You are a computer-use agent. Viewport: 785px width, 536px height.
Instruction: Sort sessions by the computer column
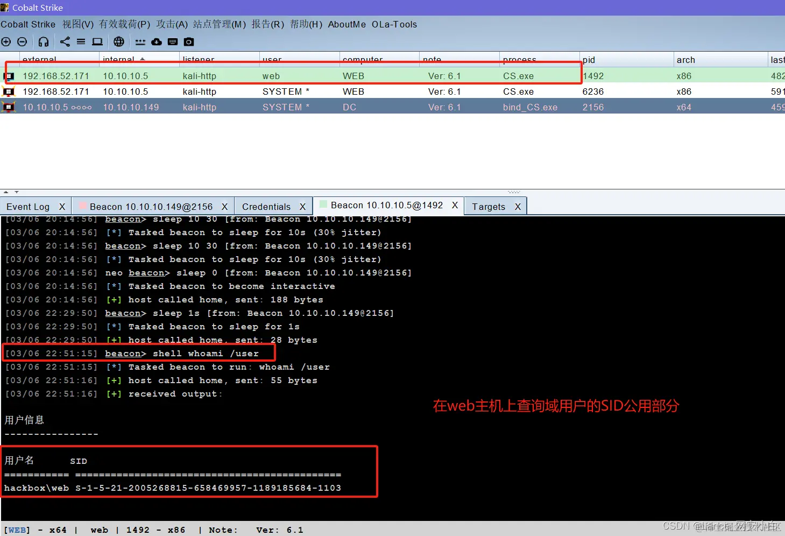pos(379,59)
